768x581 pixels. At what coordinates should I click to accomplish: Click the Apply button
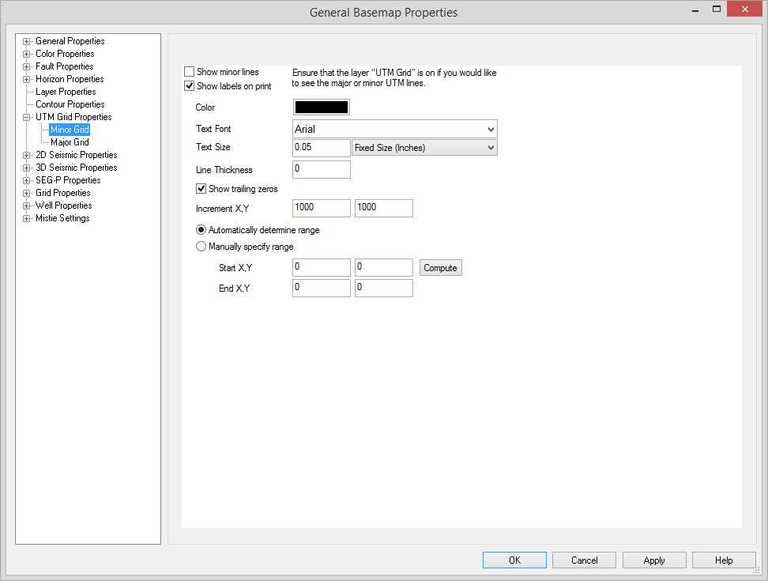[x=653, y=560]
